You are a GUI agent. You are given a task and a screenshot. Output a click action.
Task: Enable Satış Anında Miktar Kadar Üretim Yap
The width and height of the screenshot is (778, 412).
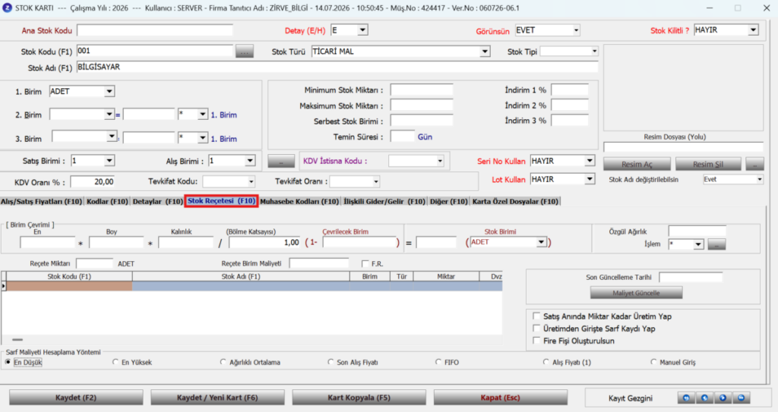click(536, 316)
